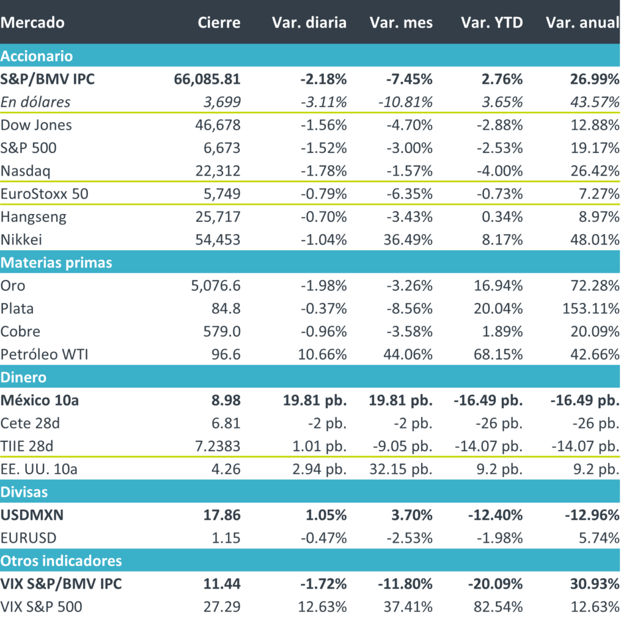Click the S&P/BMV IPC row label
Image resolution: width=621 pixels, height=626 pixels.
click(x=48, y=79)
